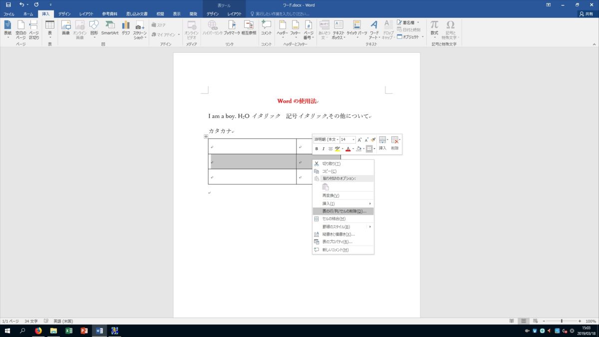
Task: Apply cell shading from mini toolbar
Action: pyautogui.click(x=359, y=149)
